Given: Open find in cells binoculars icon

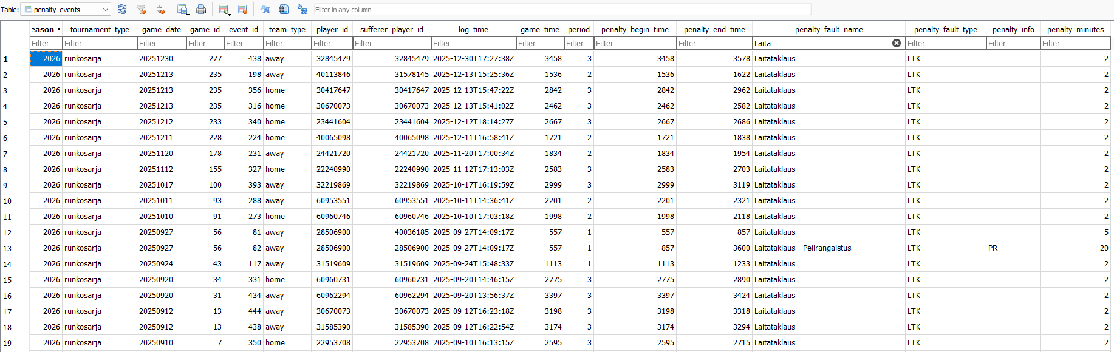Looking at the screenshot, I should click(x=283, y=10).
